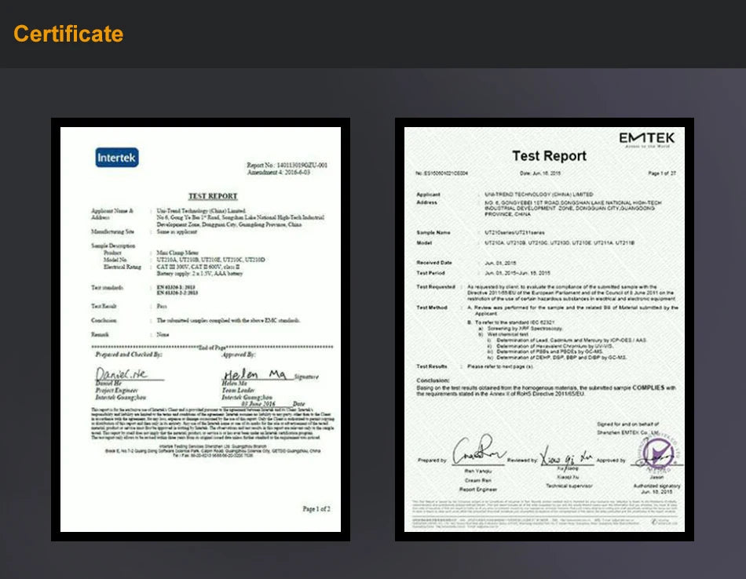Viewport: 746px width, 579px height.
Task: Click the Intertek logo on the left certificate
Action: [117, 158]
